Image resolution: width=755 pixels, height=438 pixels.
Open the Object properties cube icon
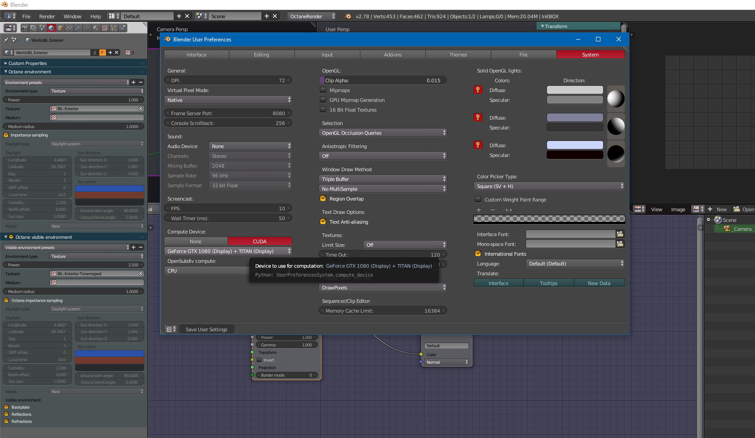point(60,28)
